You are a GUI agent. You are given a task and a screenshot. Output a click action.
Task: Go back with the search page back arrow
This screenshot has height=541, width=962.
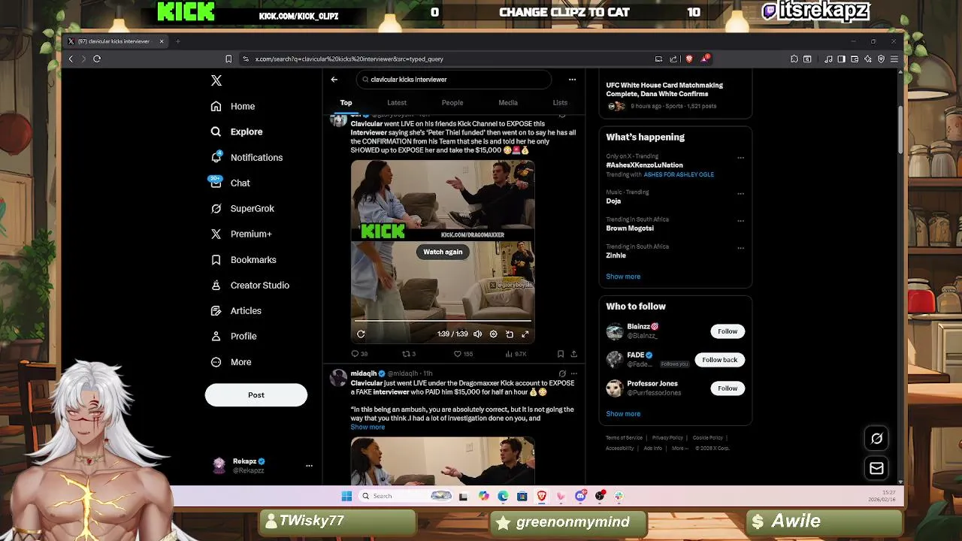334,79
